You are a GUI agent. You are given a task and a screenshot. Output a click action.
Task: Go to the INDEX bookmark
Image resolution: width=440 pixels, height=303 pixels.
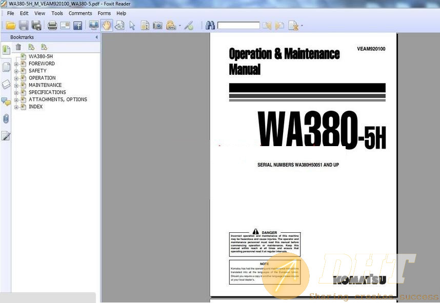(x=35, y=107)
